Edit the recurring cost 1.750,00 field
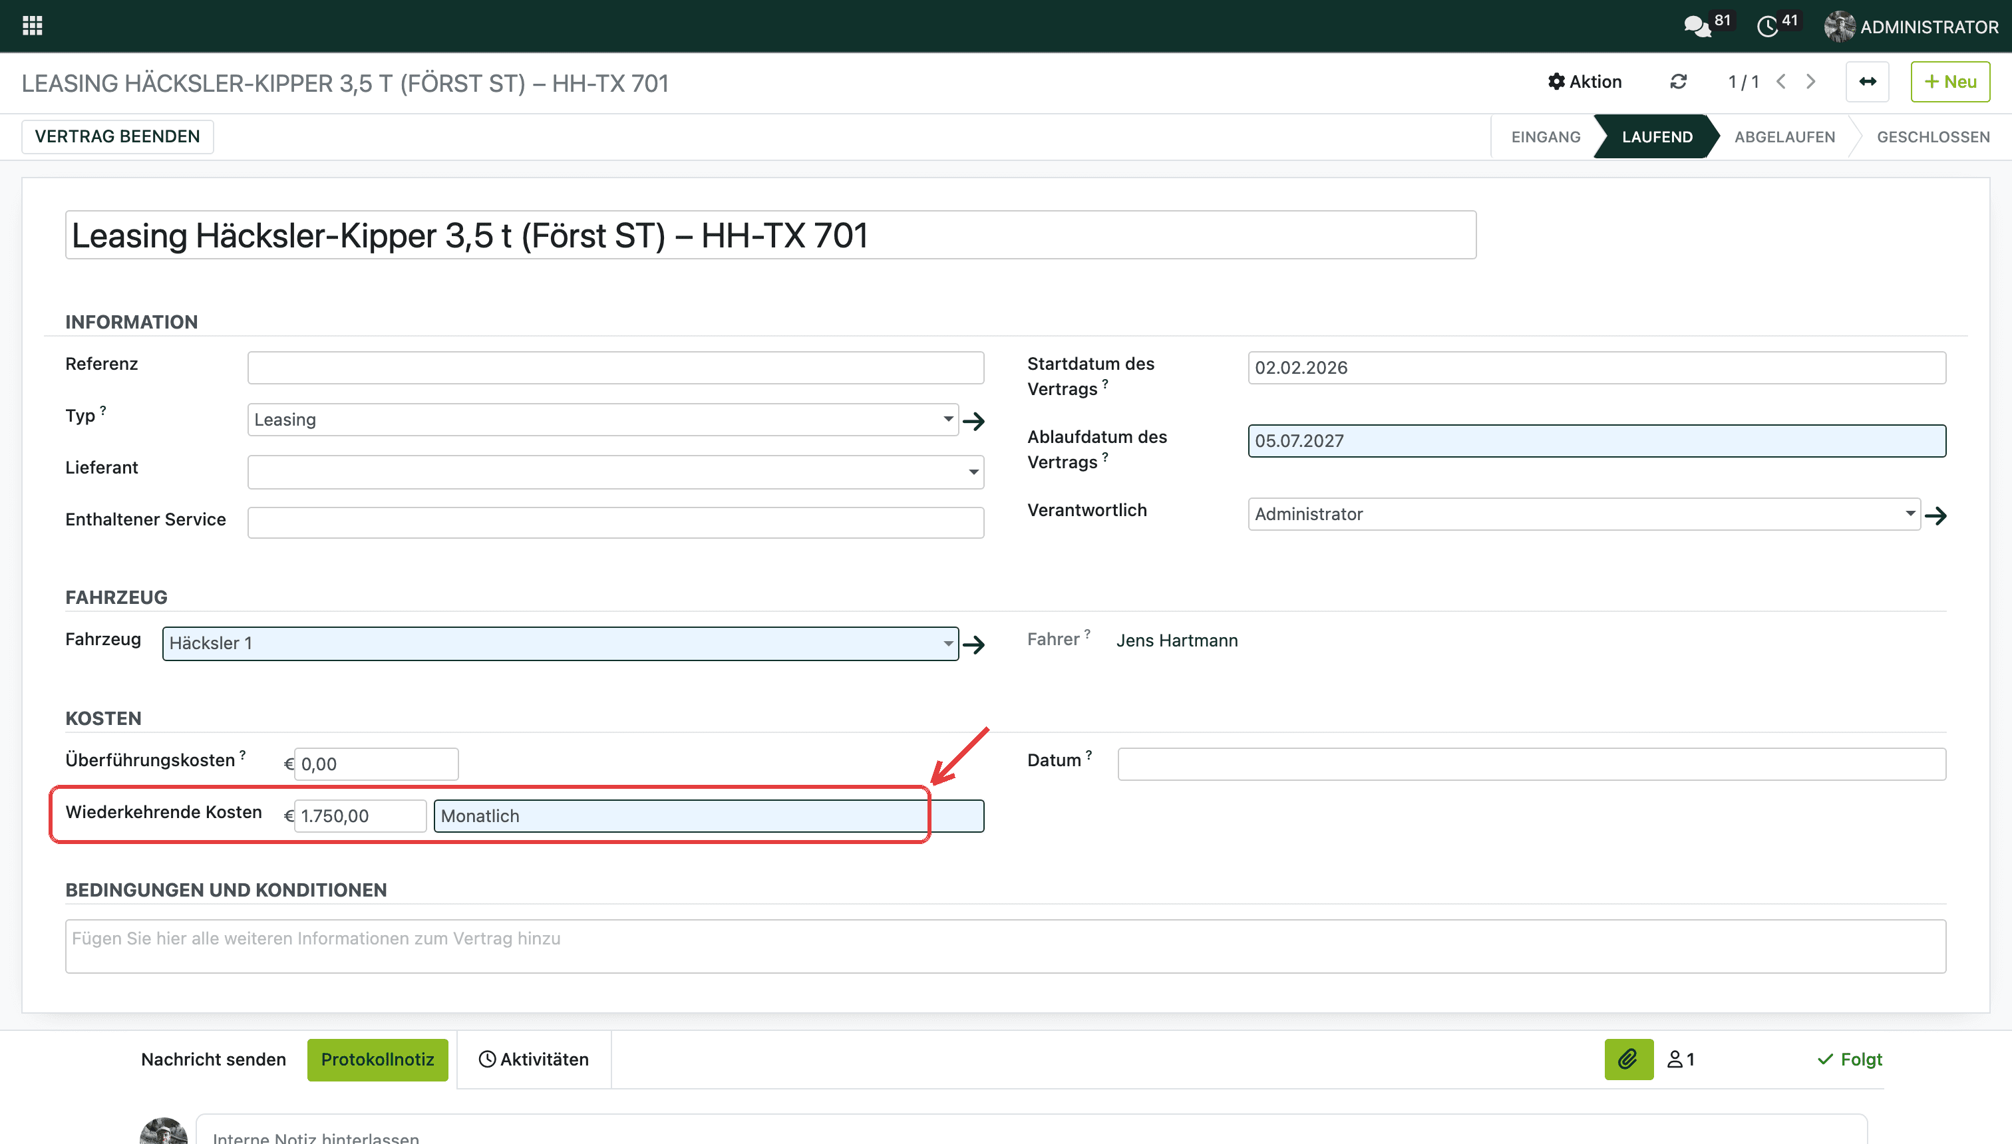 tap(360, 815)
